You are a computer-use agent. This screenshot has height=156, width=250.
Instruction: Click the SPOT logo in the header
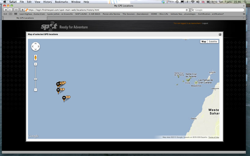pos(49,26)
